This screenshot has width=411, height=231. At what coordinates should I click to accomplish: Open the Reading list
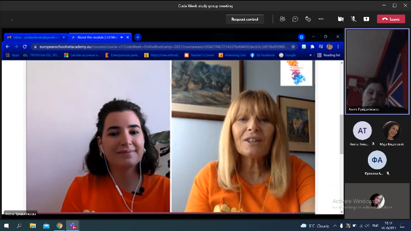328,55
